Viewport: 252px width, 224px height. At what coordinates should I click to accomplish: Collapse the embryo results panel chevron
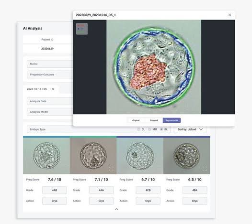[117, 209]
